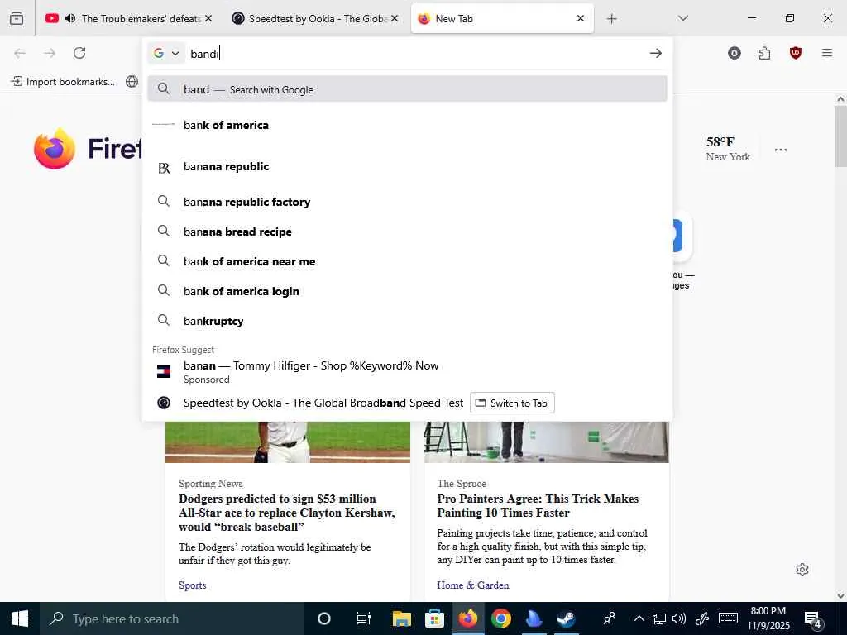Close the New Tab tab

point(581,18)
